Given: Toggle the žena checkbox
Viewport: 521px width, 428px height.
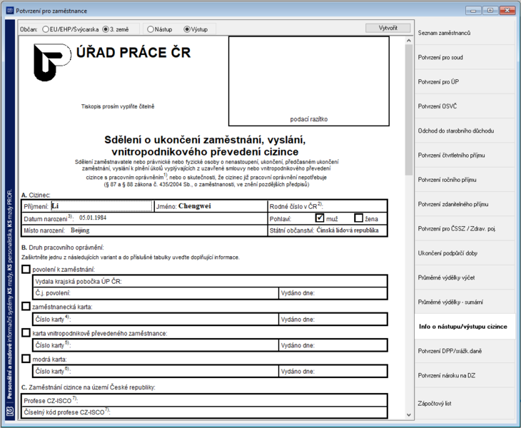Looking at the screenshot, I should coord(358,218).
